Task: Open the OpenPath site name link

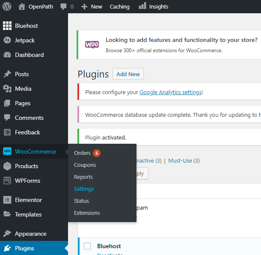Action: click(41, 7)
